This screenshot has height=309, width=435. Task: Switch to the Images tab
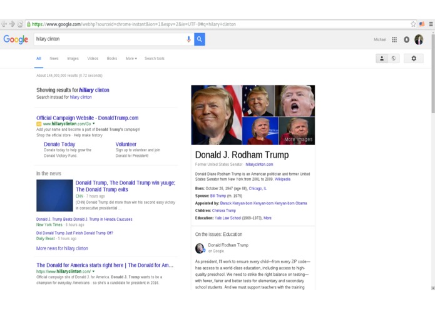point(73,58)
